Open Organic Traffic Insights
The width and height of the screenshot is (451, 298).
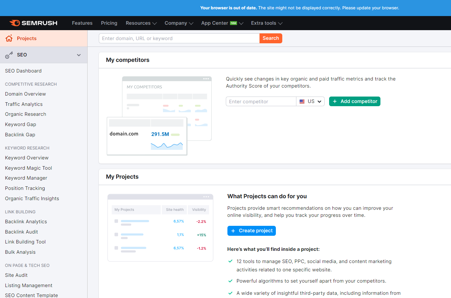pos(32,199)
